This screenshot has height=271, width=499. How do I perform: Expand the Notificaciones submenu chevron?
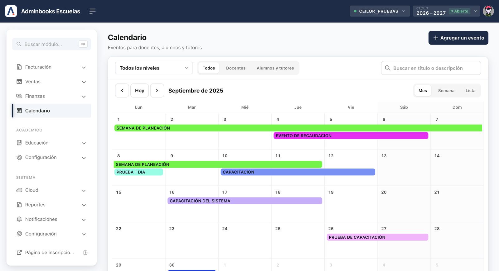(84, 220)
